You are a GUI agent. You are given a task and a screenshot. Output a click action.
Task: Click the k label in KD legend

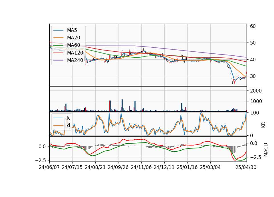pos(68,118)
